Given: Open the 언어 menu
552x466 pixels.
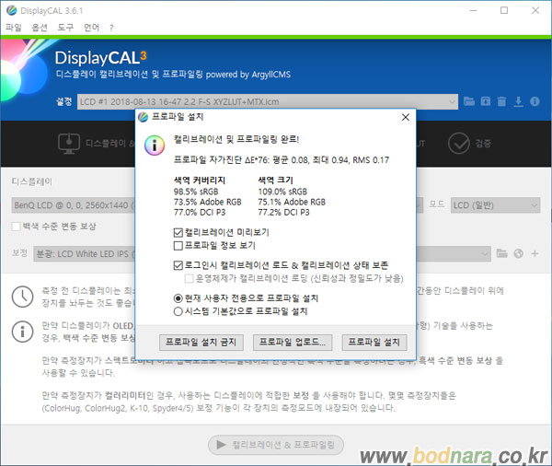Looking at the screenshot, I should click(x=91, y=28).
